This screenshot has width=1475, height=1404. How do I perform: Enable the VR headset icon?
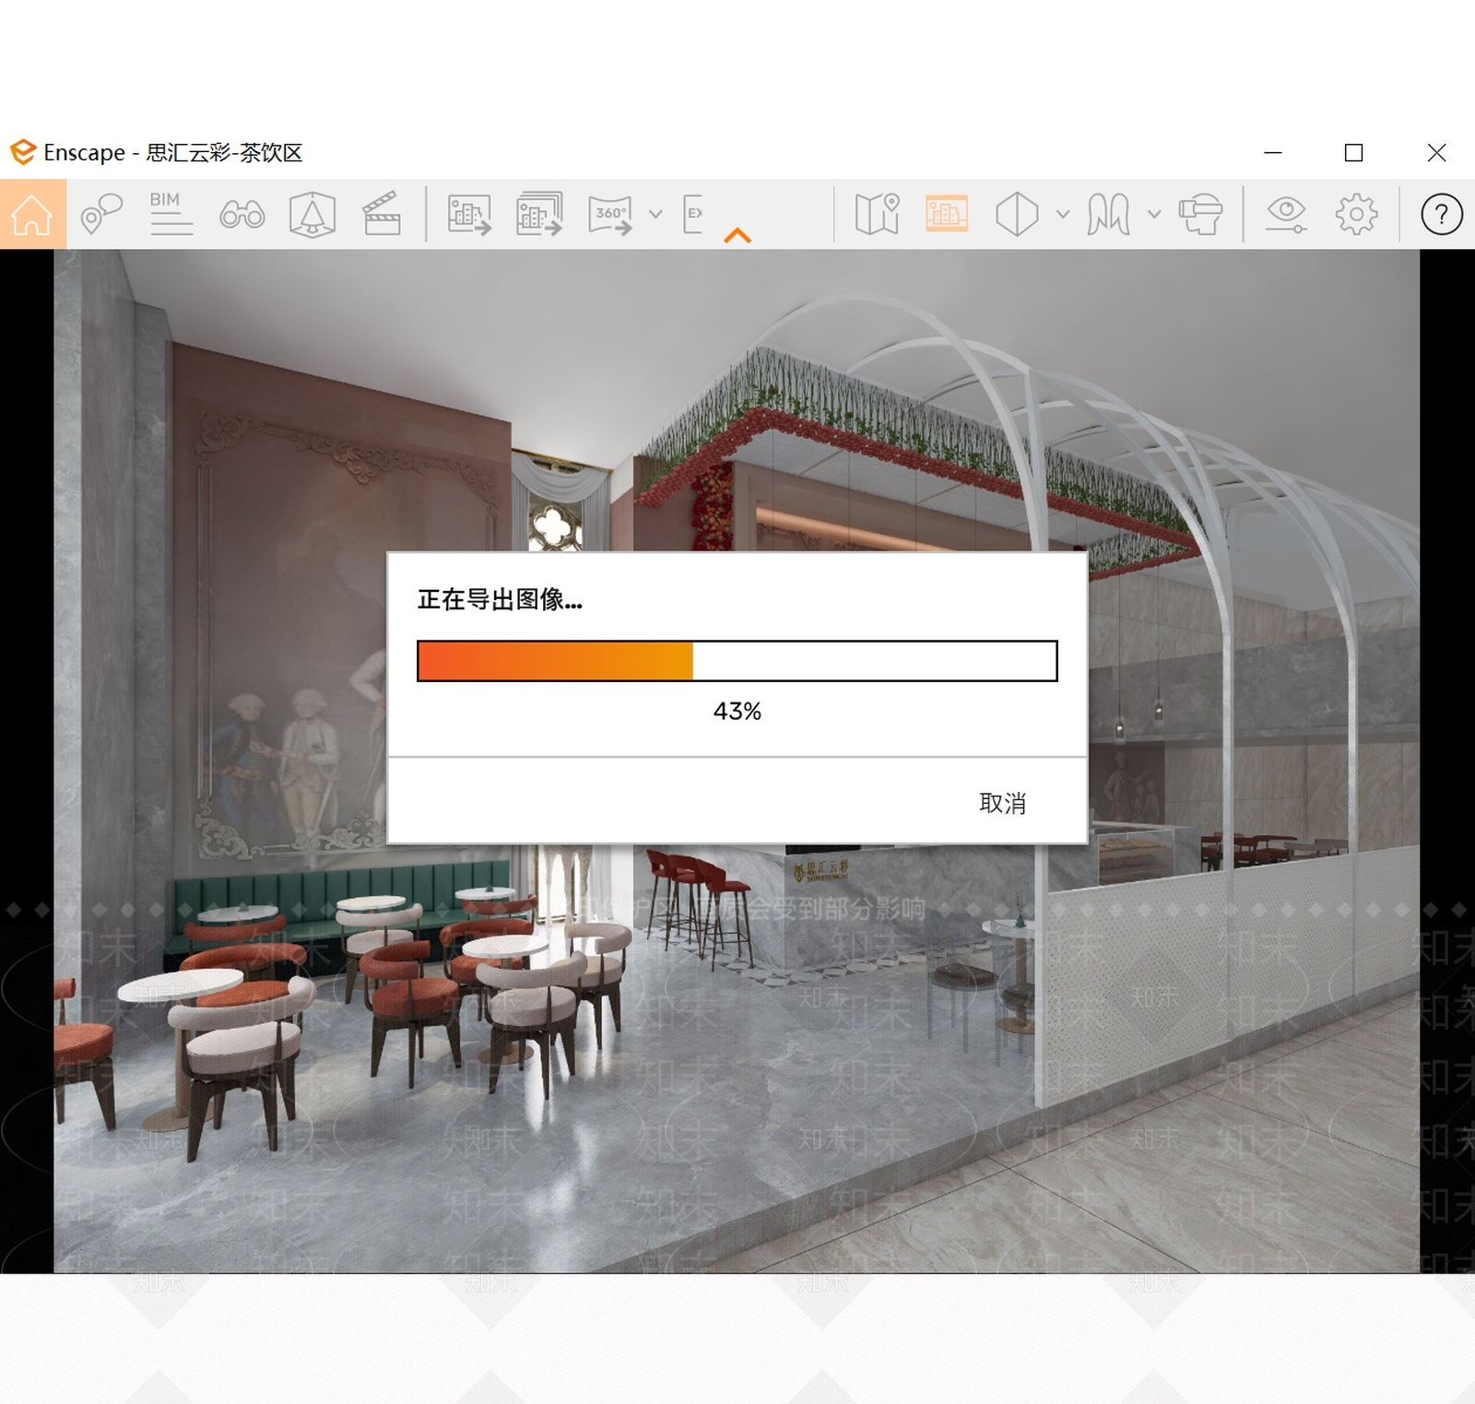[x=1201, y=214]
